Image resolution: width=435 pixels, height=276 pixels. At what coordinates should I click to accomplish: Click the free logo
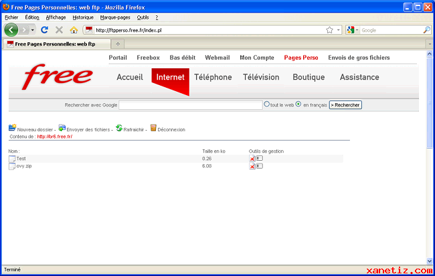click(x=57, y=76)
